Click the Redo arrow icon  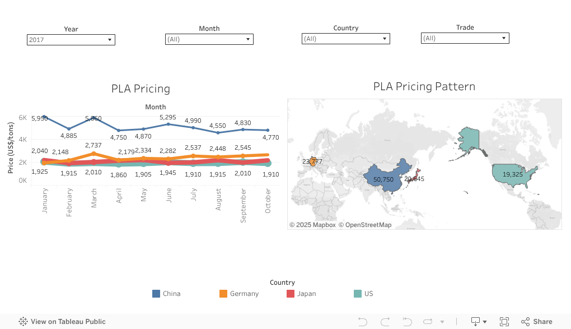pyautogui.click(x=385, y=322)
